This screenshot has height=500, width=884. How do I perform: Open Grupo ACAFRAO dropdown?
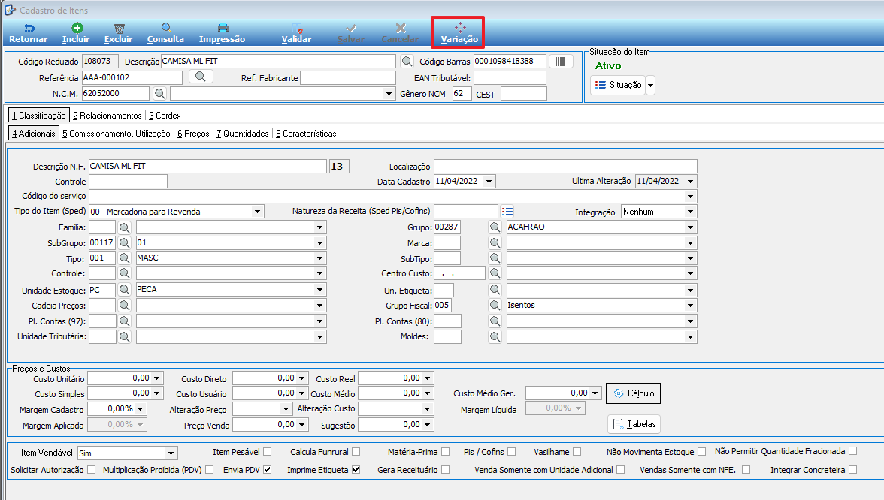click(x=690, y=227)
